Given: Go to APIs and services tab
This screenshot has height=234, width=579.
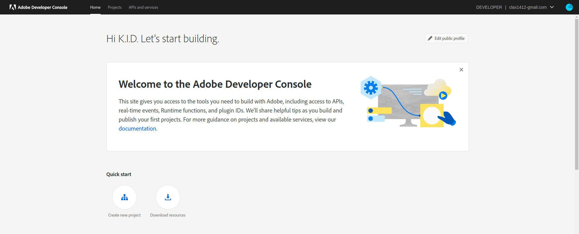Looking at the screenshot, I should click(x=143, y=7).
